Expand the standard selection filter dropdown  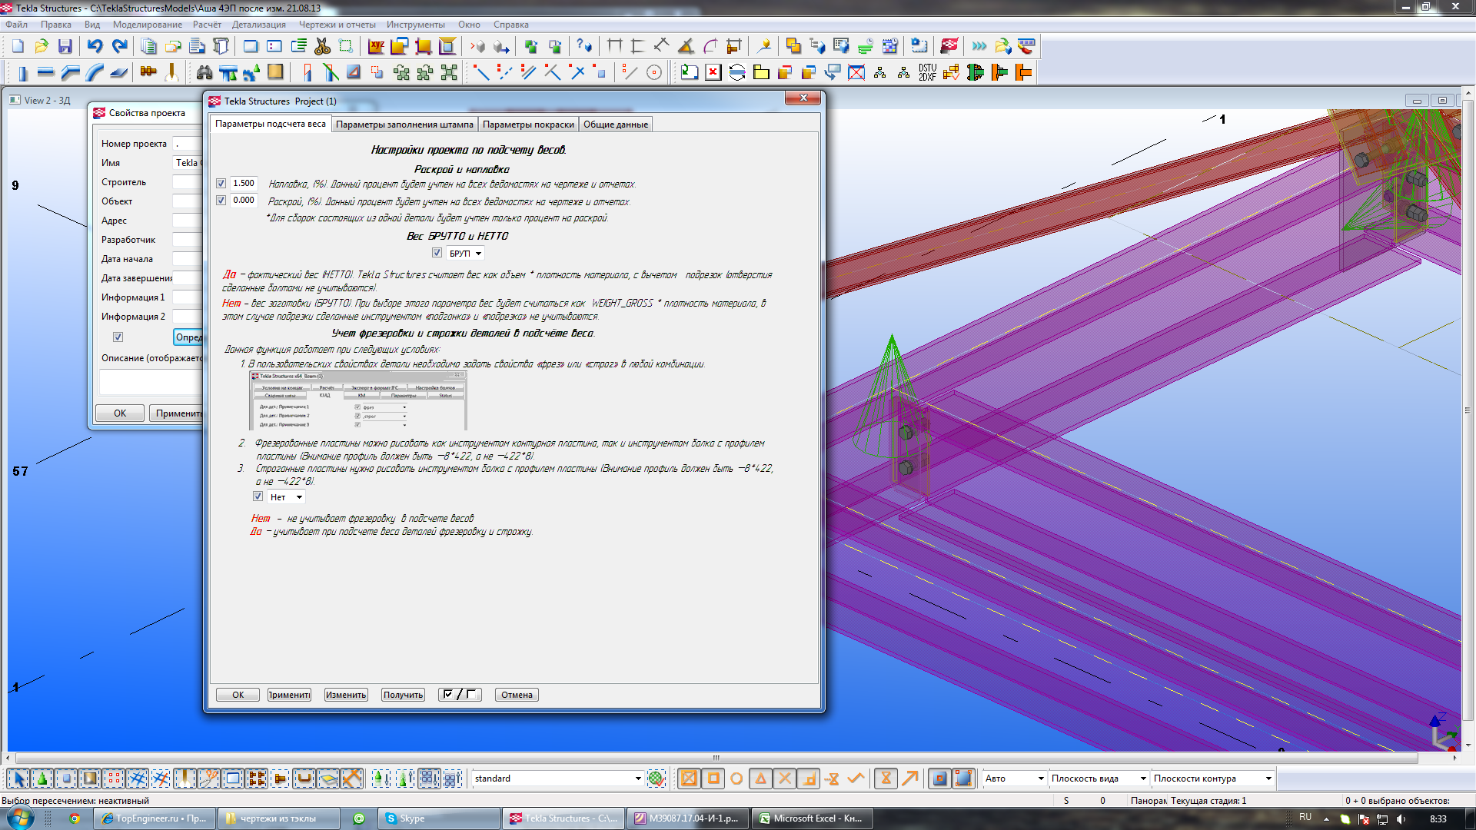coord(637,779)
